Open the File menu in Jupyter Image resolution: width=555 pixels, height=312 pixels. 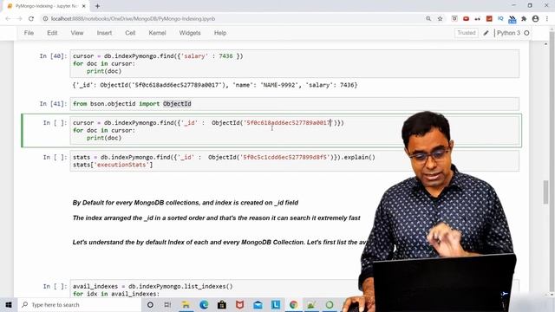pos(29,33)
